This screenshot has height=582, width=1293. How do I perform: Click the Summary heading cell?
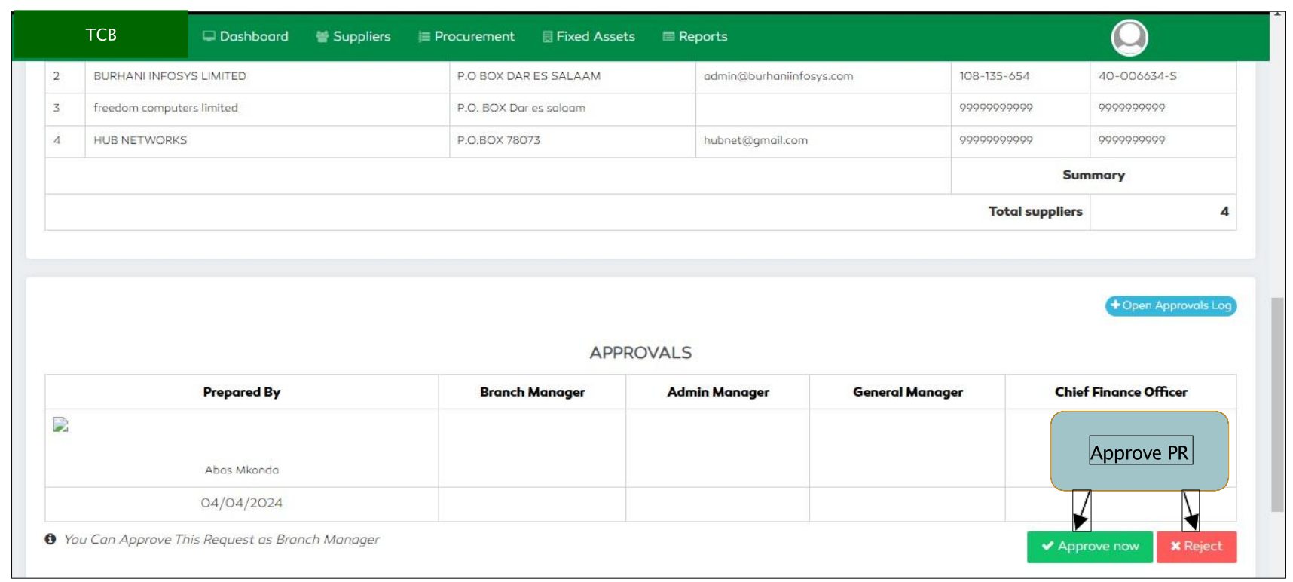(x=1093, y=175)
